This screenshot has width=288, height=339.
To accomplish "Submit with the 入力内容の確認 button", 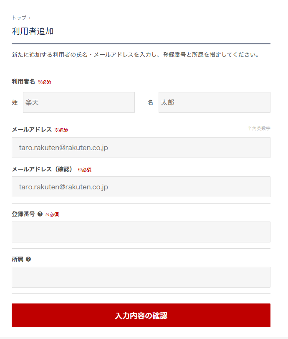I will coord(141,315).
